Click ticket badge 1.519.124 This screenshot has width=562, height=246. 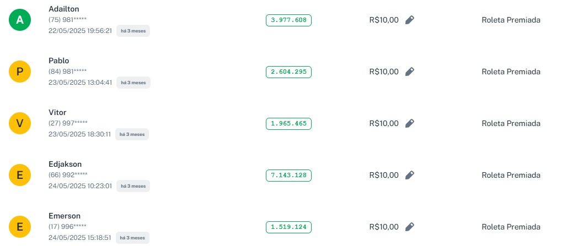(x=288, y=227)
